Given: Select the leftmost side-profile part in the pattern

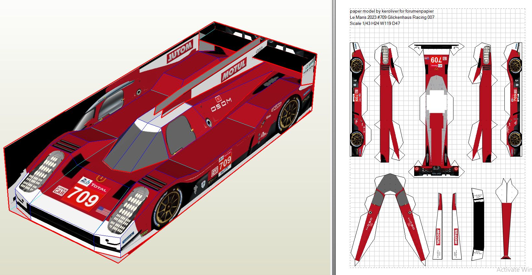Looking at the screenshot, I should pos(357,100).
